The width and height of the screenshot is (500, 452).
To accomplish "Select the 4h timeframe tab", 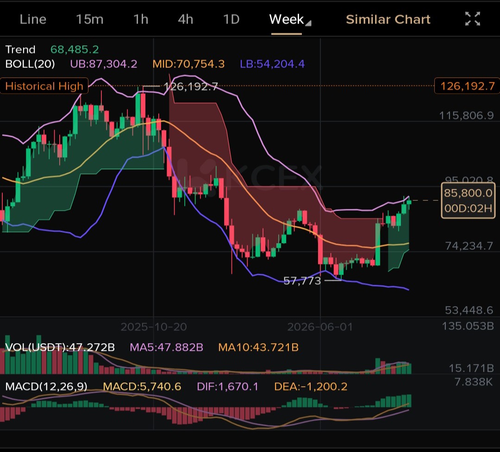I will coord(186,19).
